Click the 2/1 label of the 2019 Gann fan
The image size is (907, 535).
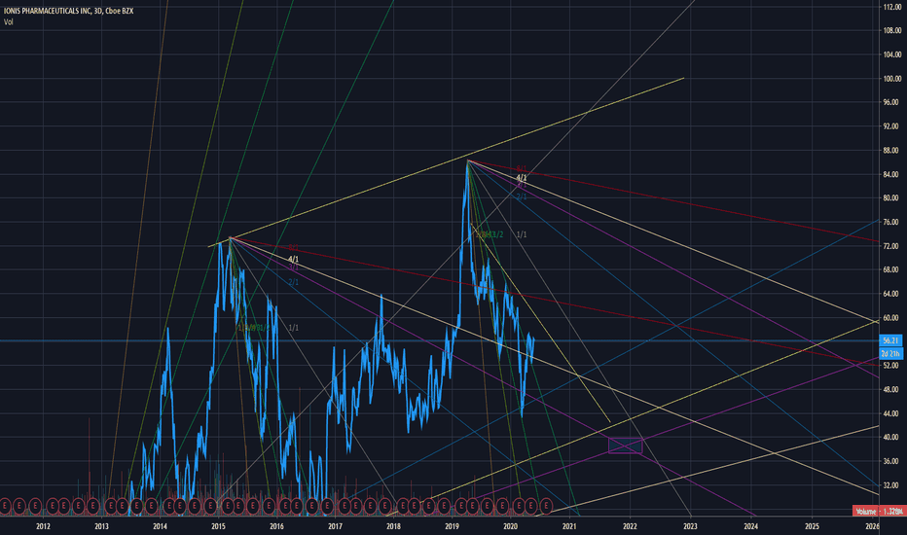click(522, 197)
